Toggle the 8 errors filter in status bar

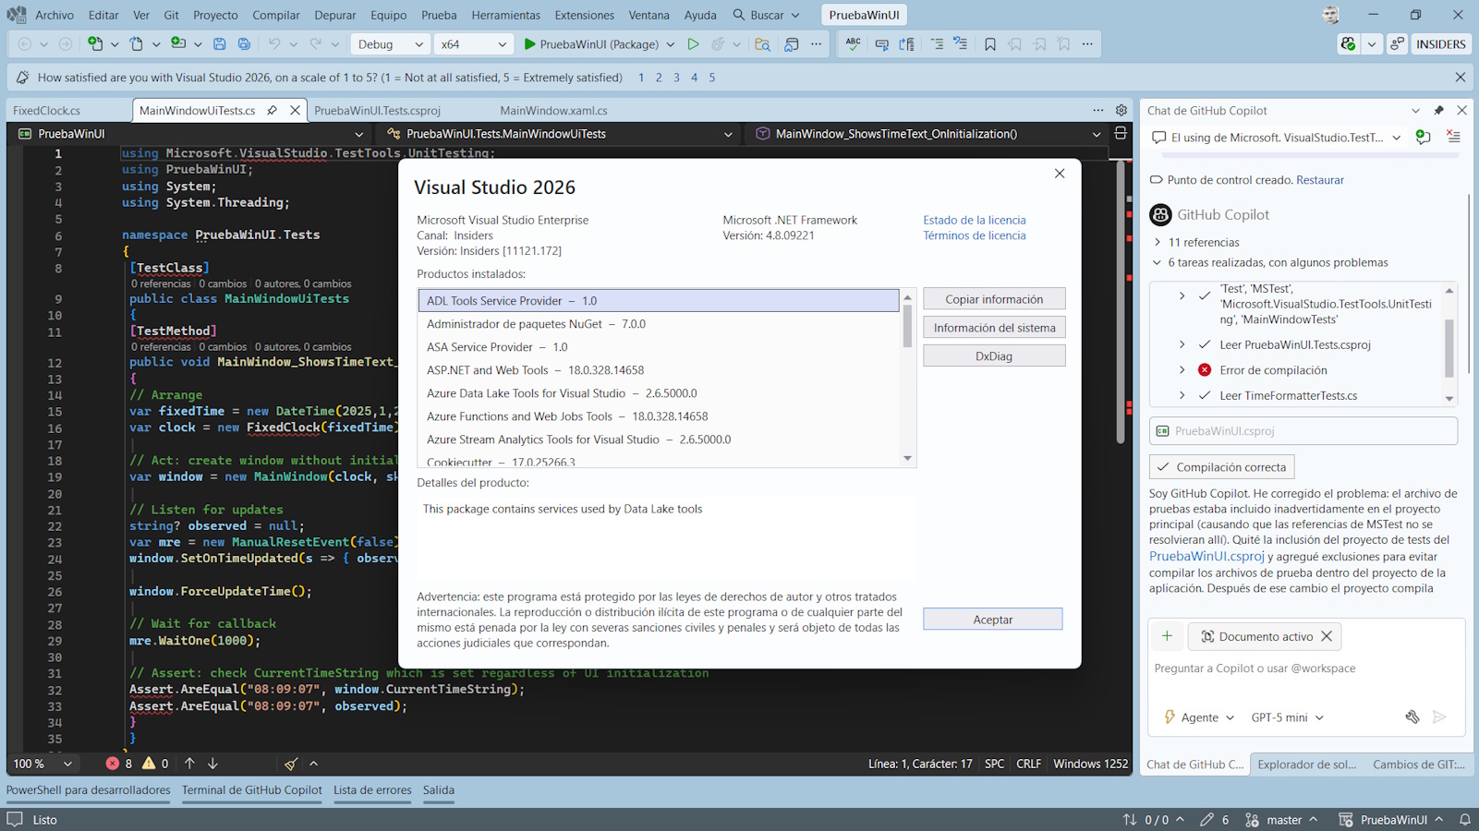(x=118, y=764)
